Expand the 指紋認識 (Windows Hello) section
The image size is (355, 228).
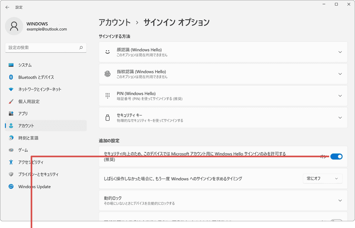(x=340, y=74)
